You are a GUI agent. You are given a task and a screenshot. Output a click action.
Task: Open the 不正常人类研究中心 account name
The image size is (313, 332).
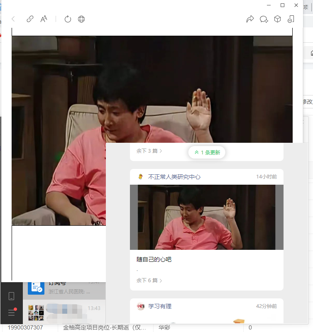pos(174,177)
